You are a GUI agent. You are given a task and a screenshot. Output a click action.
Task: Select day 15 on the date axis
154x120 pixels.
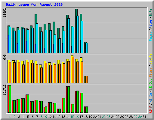click(x=72, y=117)
